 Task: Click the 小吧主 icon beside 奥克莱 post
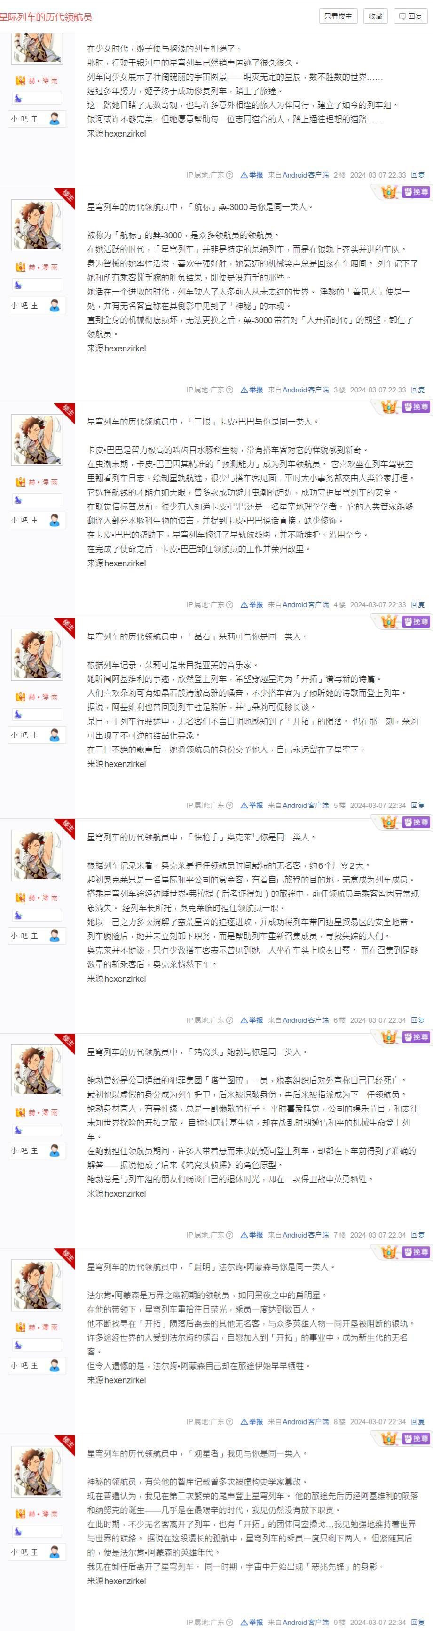(55, 935)
